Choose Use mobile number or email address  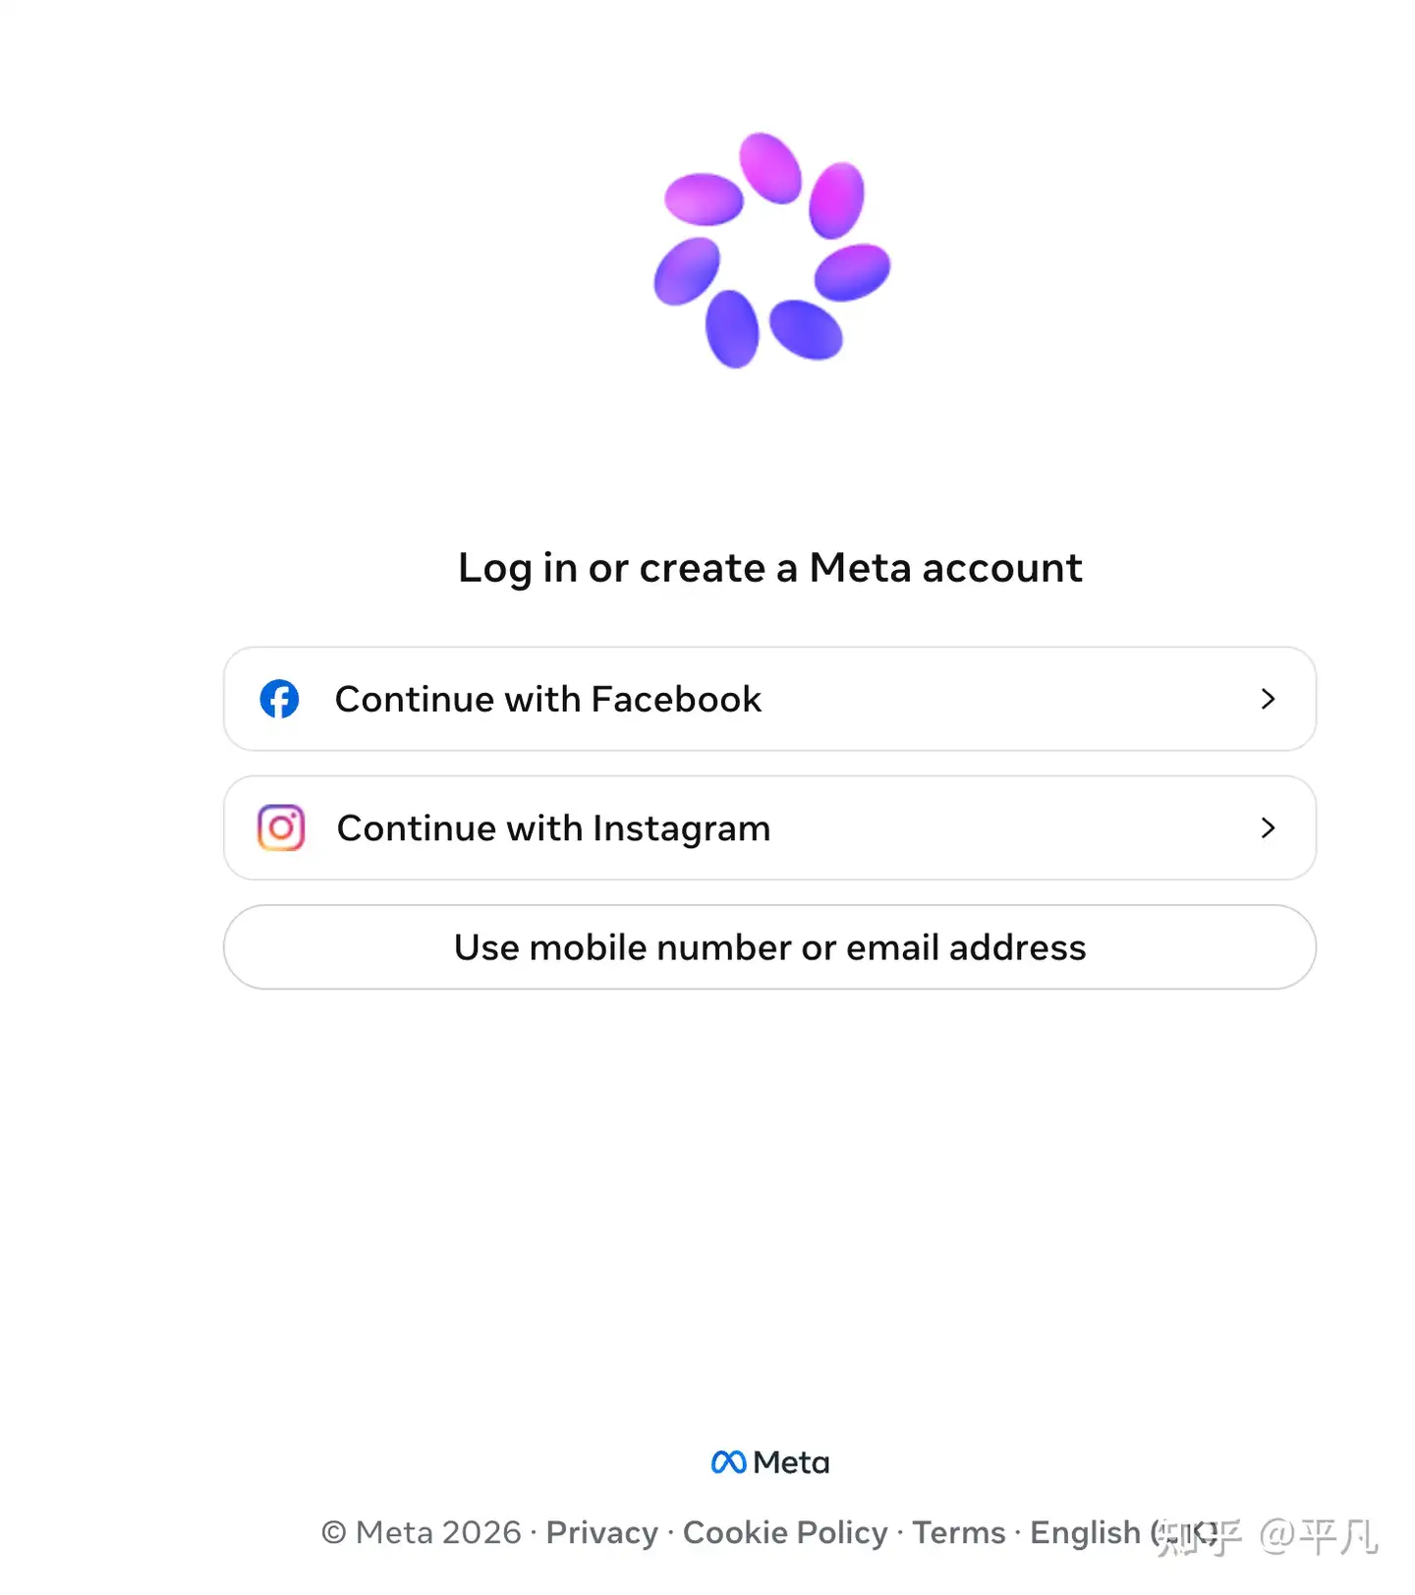769,946
